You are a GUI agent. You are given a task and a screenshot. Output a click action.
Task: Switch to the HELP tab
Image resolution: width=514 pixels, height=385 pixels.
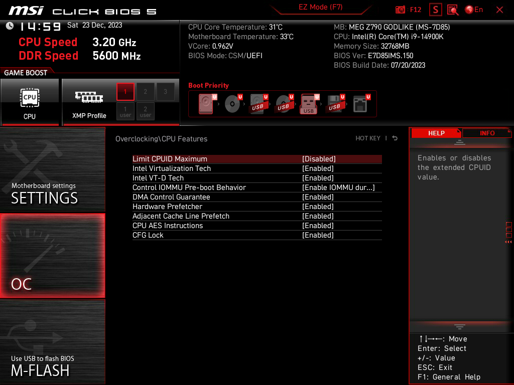[x=436, y=133]
